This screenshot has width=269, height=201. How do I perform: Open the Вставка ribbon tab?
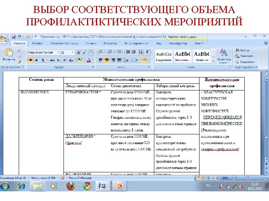tap(38, 44)
